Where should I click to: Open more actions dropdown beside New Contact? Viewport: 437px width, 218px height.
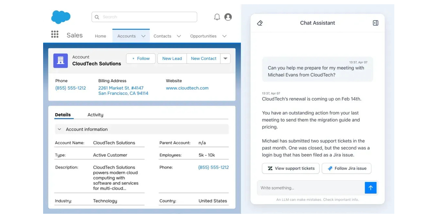pyautogui.click(x=226, y=59)
